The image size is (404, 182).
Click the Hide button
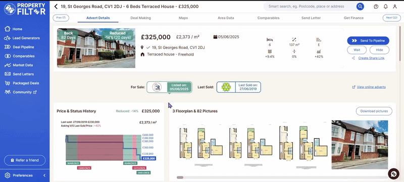pos(379,50)
